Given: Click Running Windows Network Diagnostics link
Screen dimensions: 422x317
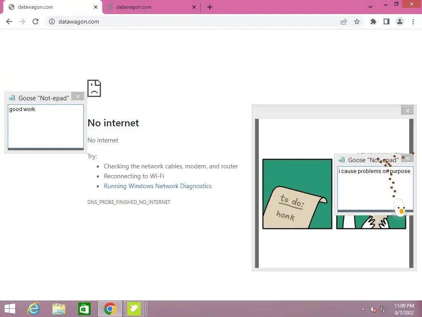Looking at the screenshot, I should 158,186.
